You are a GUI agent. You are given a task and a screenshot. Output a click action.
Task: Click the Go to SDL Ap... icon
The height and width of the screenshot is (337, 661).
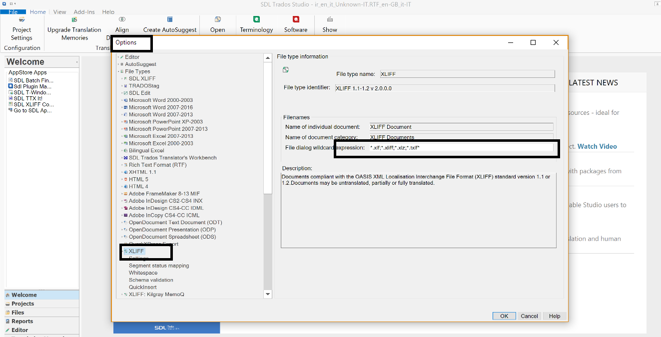pos(10,110)
